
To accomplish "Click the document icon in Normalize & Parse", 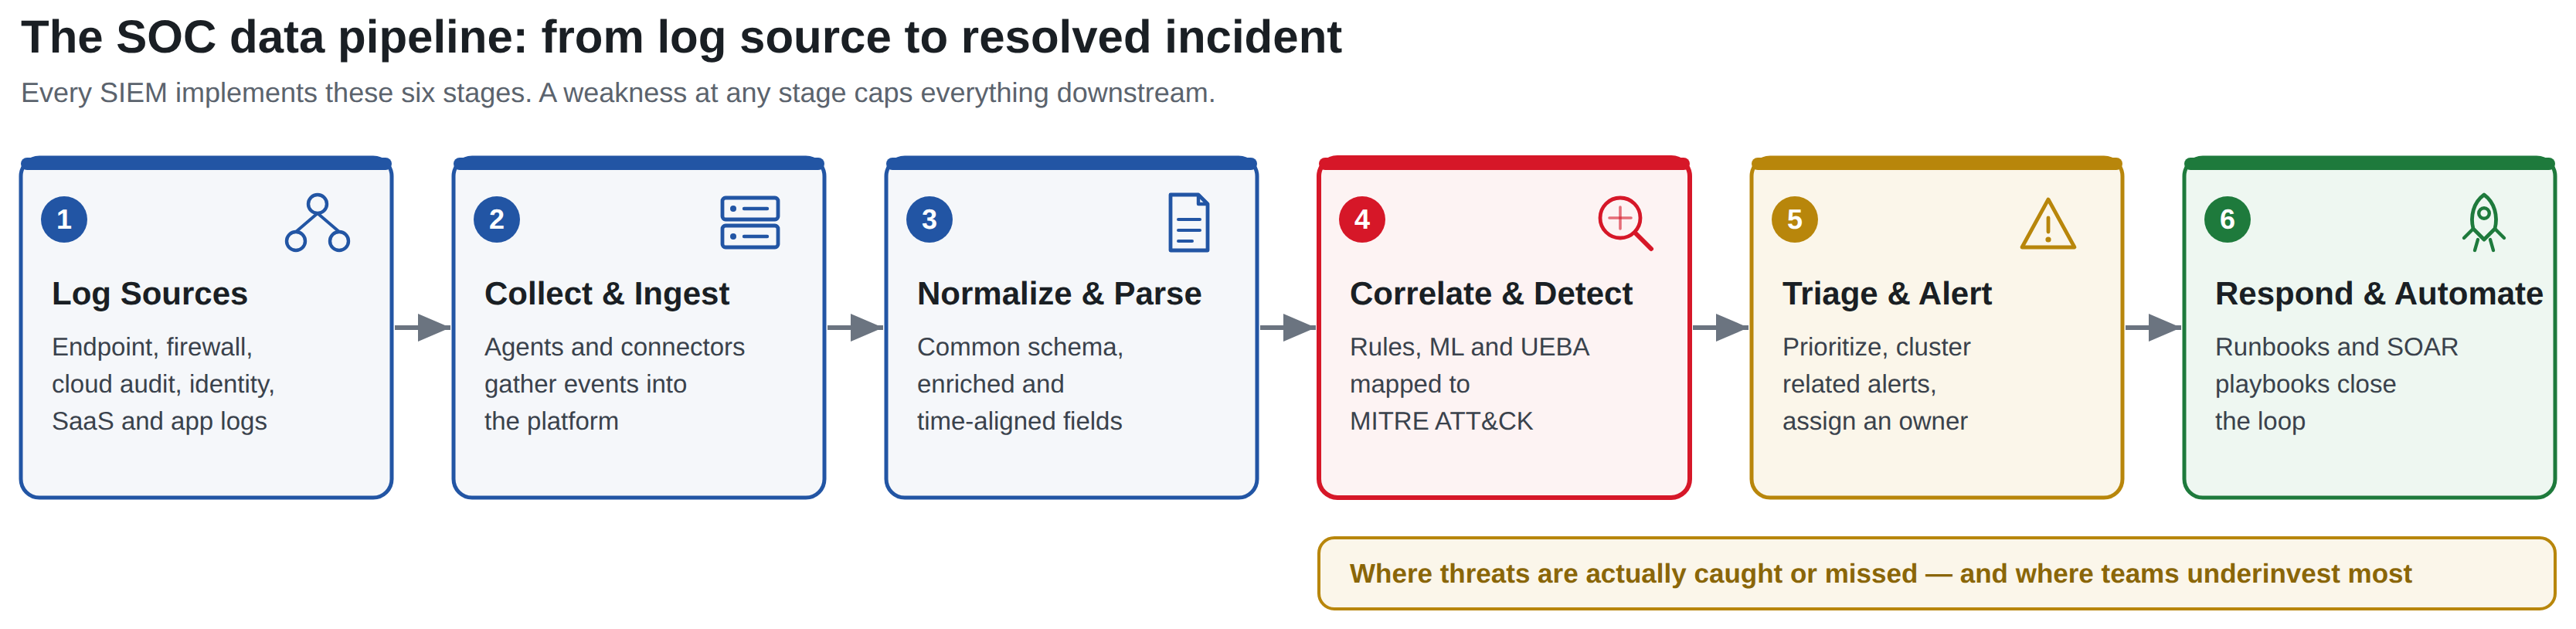I will coord(1188,222).
